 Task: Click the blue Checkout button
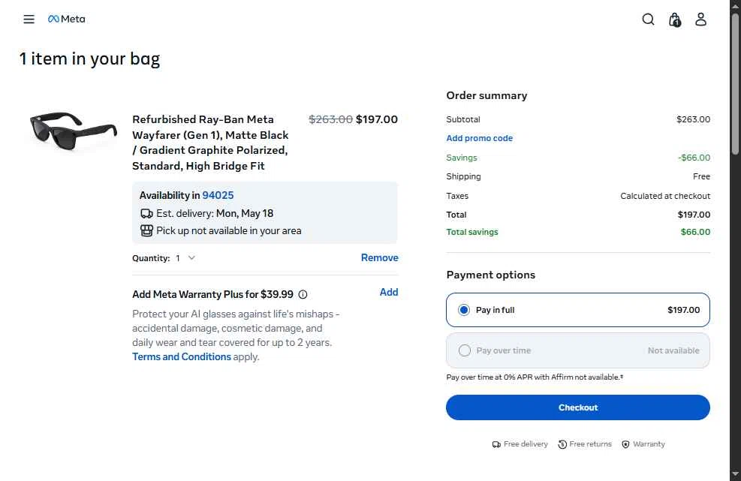pos(577,407)
